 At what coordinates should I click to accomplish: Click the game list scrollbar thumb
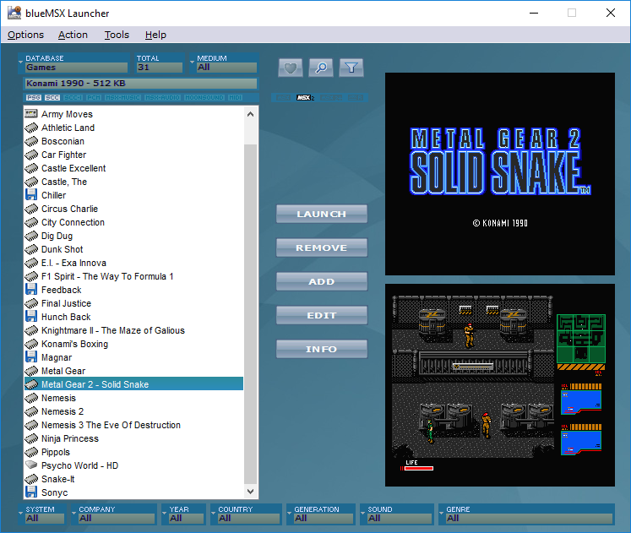250,313
